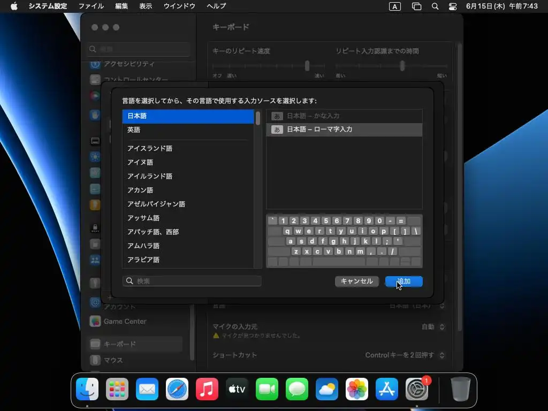Open FaceTime from the Dock
The width and height of the screenshot is (548, 411).
point(267,389)
